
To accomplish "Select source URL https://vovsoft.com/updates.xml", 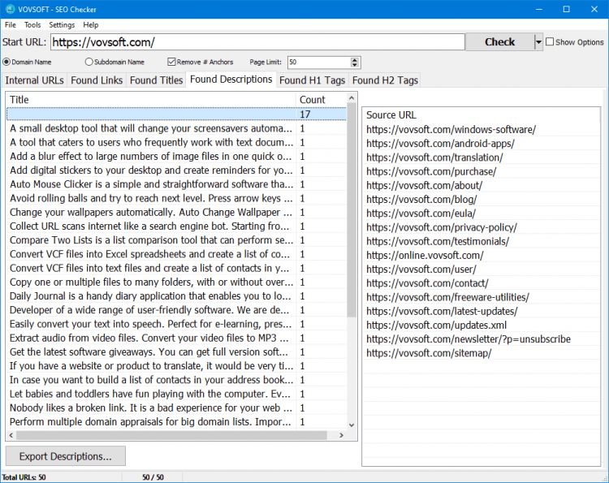I will pos(481,325).
